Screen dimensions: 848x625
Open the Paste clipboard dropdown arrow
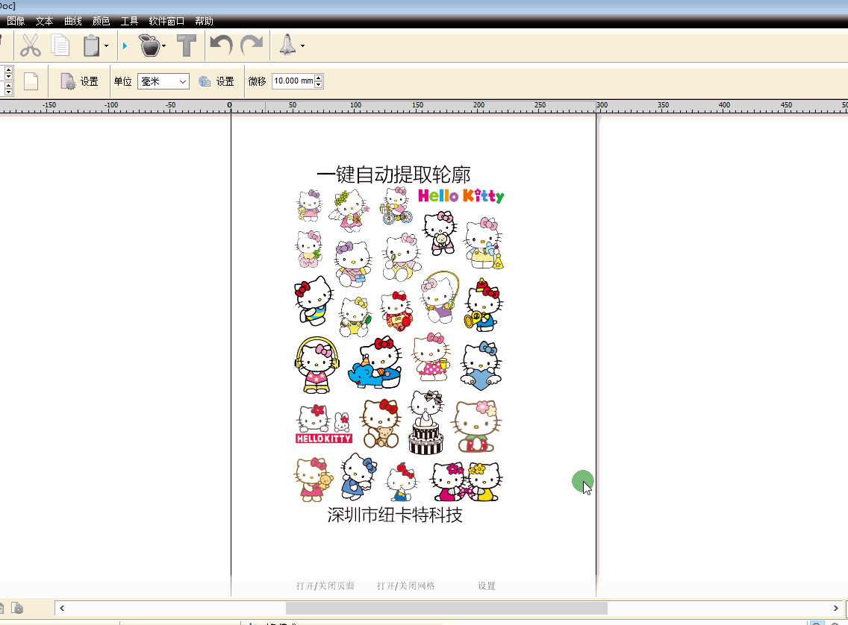coord(106,46)
